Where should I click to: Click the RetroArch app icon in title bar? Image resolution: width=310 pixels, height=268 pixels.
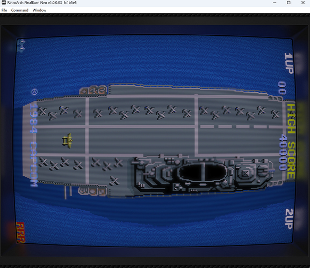pos(3,3)
